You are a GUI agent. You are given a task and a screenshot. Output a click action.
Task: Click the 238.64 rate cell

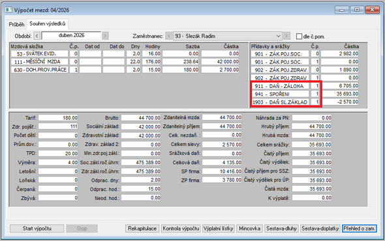coord(181,62)
